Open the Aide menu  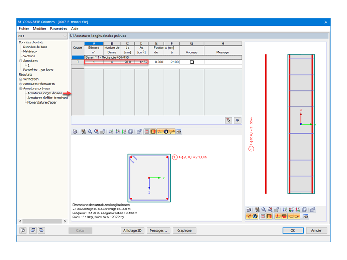tap(74, 29)
